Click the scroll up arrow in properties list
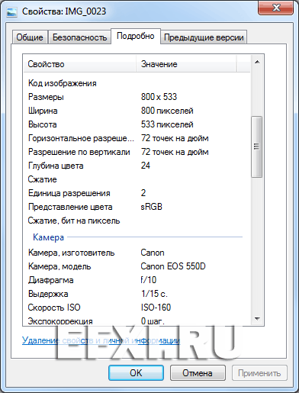This screenshot has height=393, width=299. tap(257, 62)
